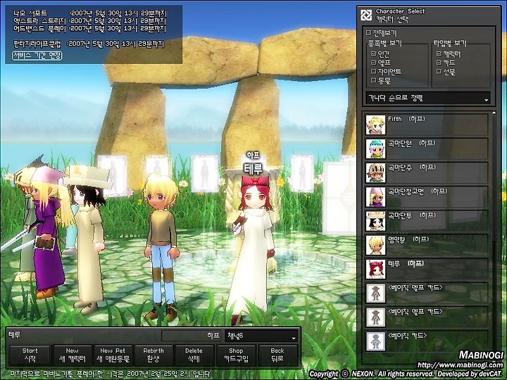
Task: Click the 하프 server name field
Action: click(192, 336)
